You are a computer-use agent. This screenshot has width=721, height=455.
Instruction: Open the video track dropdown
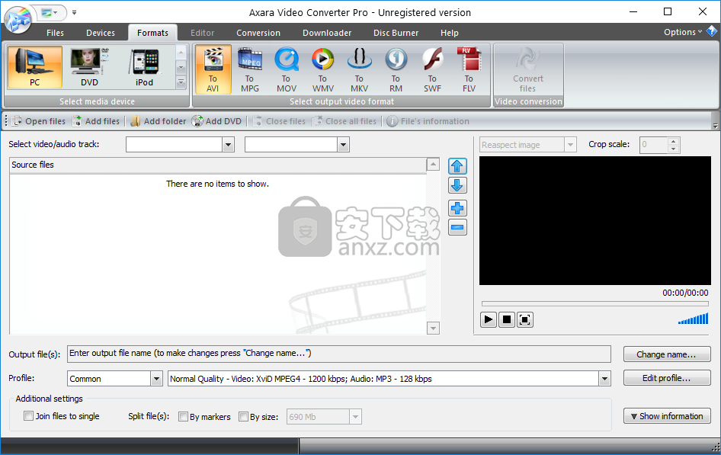coord(228,145)
